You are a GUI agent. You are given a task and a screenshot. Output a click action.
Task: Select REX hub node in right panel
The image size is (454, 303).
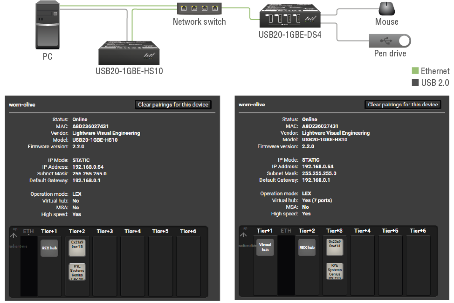coord(307,247)
